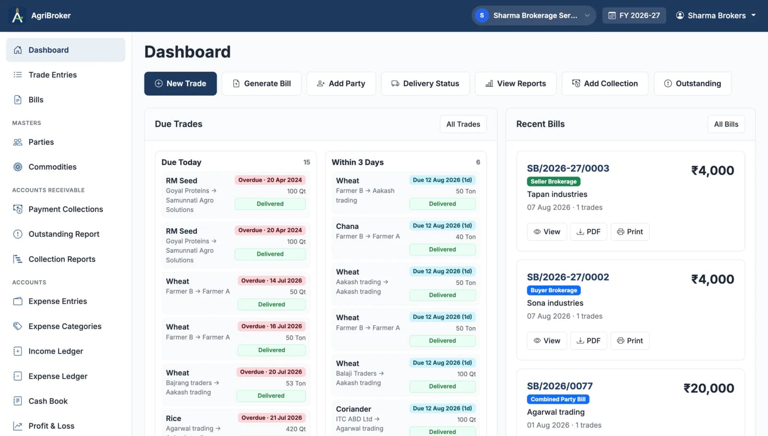Image resolution: width=768 pixels, height=436 pixels.
Task: Click the Generate Bill button
Action: point(262,83)
